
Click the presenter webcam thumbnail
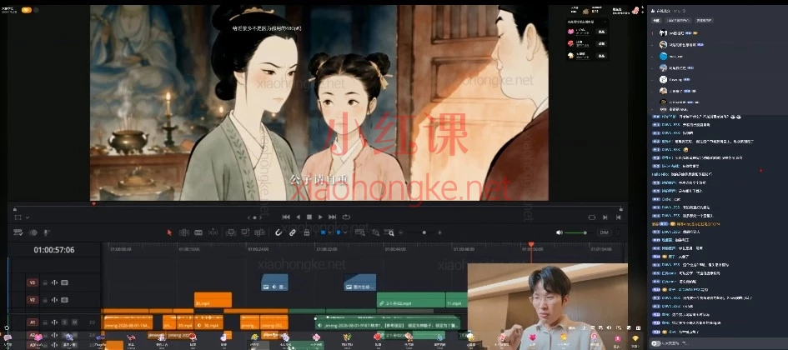click(x=547, y=307)
